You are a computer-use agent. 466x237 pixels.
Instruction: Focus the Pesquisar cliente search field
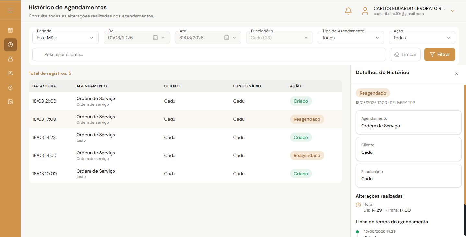click(209, 54)
